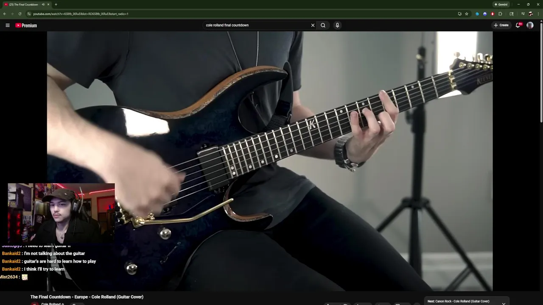This screenshot has height=305, width=543.
Task: Go back in browser history
Action: click(5, 14)
